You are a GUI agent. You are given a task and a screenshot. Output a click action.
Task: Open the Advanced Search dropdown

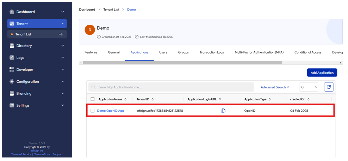pos(275,87)
